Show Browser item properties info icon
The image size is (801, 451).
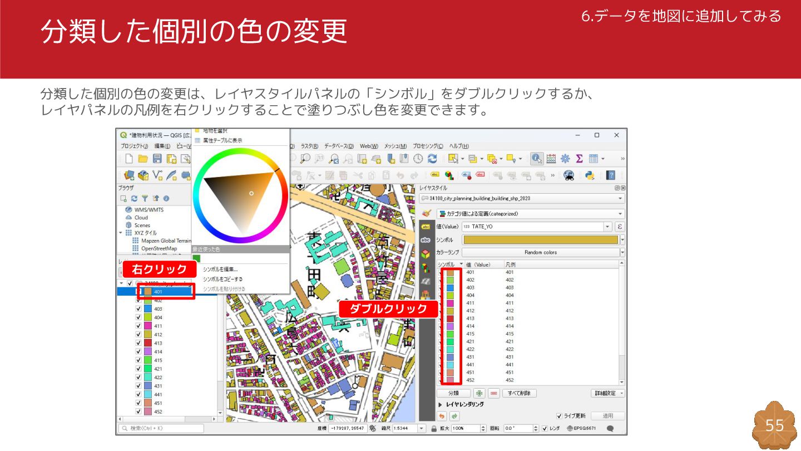click(x=166, y=198)
